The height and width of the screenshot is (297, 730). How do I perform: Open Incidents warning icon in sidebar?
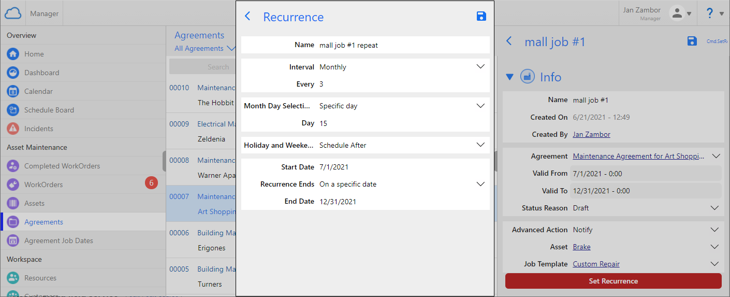coord(13,129)
